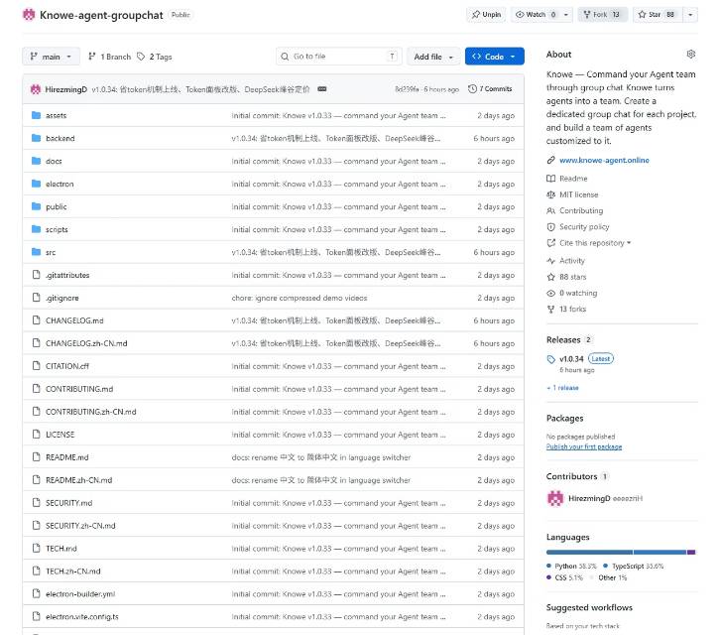
Task: Click the assets folder icon
Action: click(37, 115)
